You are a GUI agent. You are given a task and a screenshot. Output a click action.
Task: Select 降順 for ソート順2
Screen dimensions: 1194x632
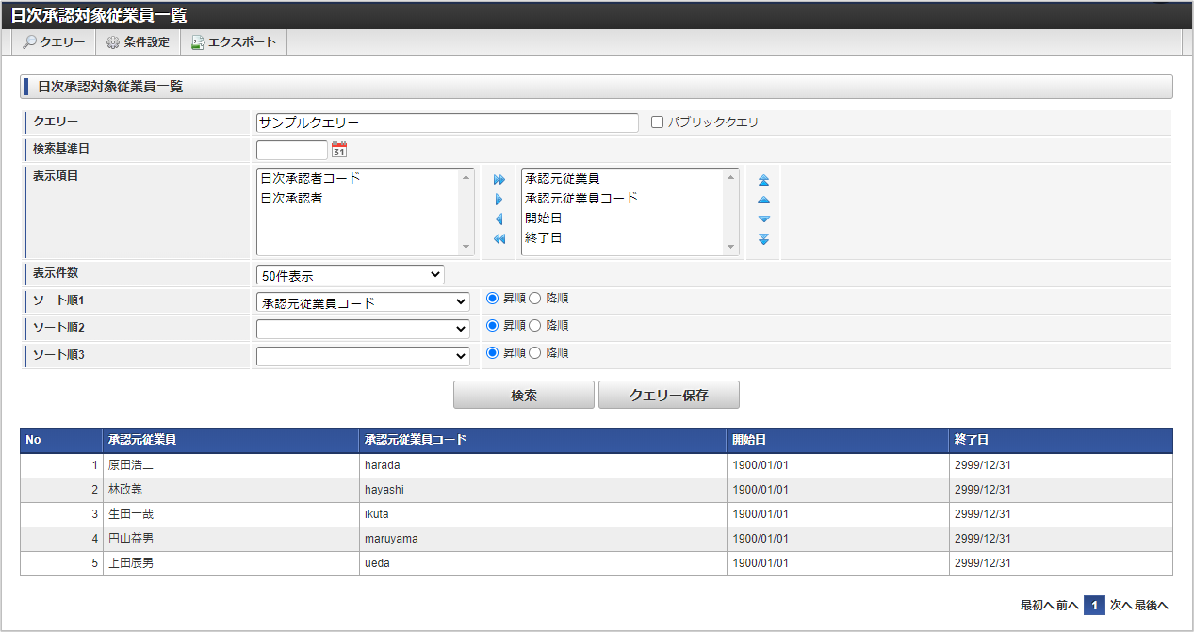click(535, 326)
